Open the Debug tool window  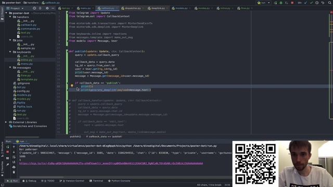pos(30,181)
